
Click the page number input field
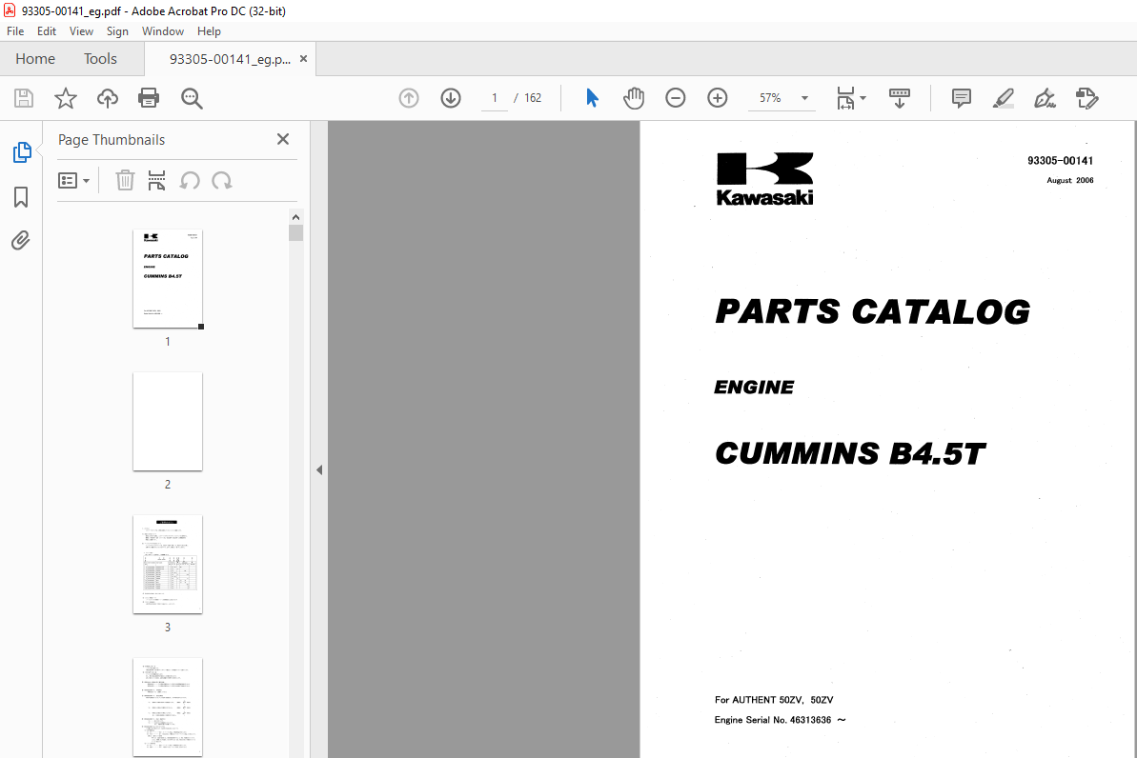click(495, 98)
